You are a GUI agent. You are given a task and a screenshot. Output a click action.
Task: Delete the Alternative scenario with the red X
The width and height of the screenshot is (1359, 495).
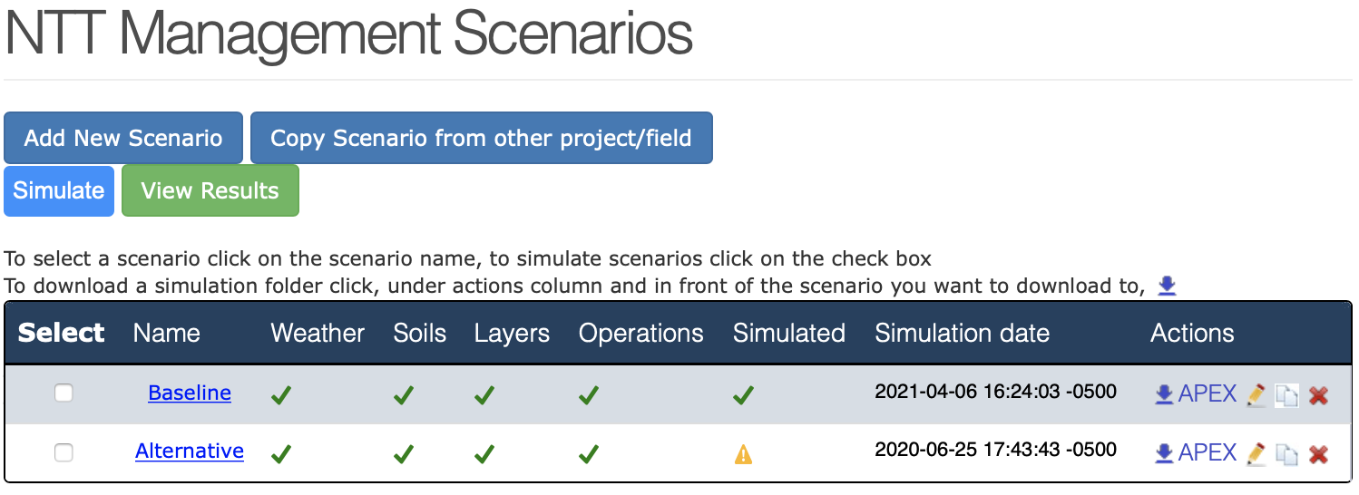pos(1318,453)
